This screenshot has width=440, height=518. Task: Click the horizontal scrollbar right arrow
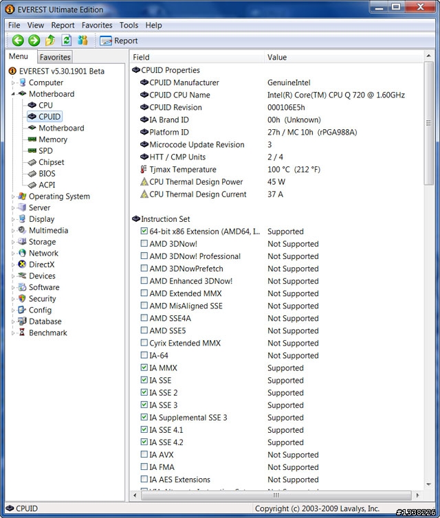pos(418,495)
